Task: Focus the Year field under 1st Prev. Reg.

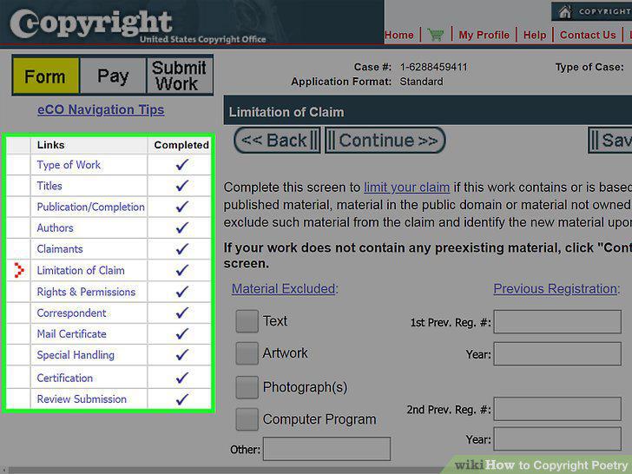Action: (x=557, y=354)
